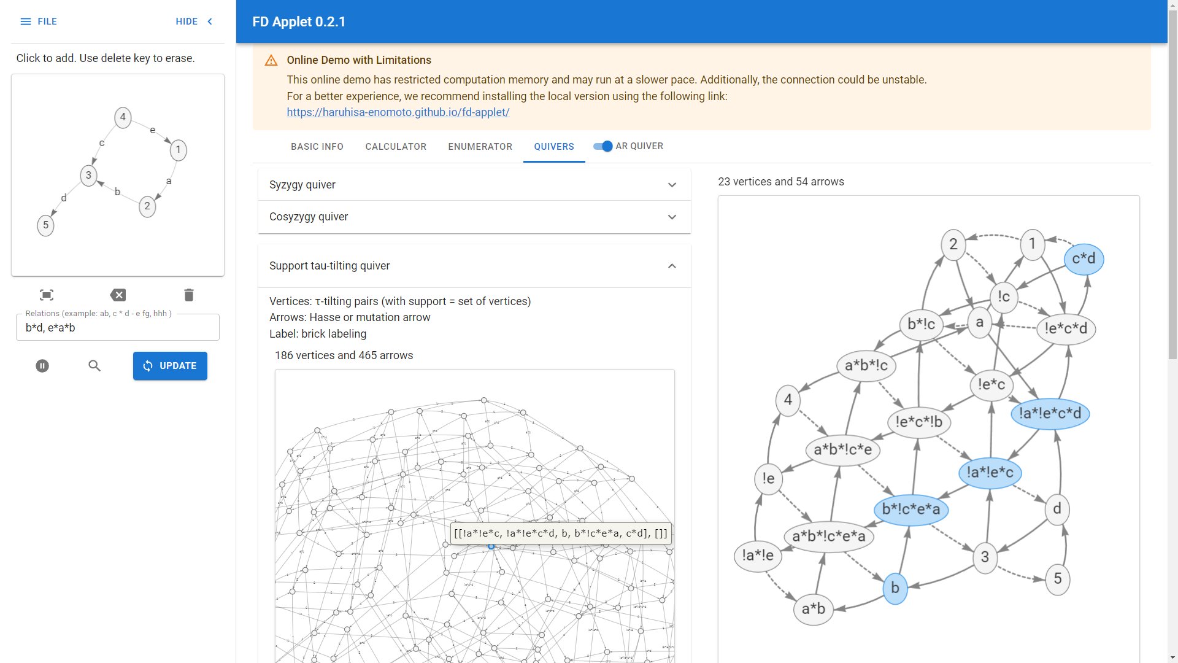Viewport: 1178px width, 663px height.
Task: Click the warning triangle icon in banner
Action: coord(271,60)
